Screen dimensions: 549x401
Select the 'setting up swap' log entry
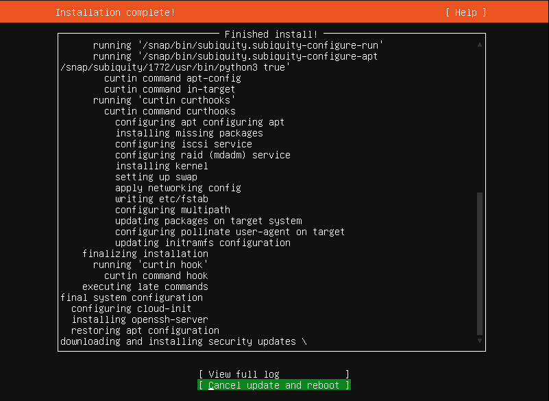[156, 177]
